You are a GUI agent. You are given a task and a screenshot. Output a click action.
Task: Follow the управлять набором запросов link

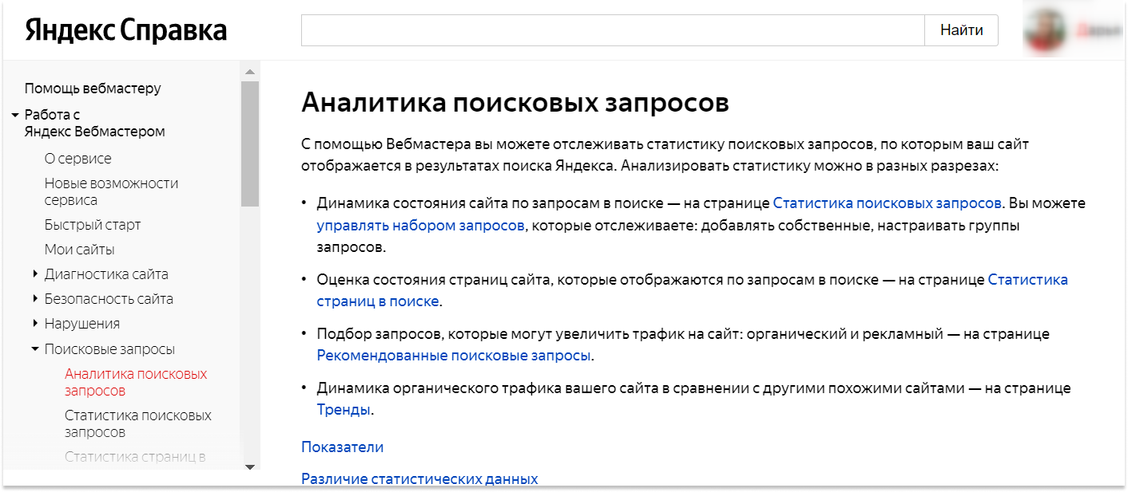click(x=420, y=226)
